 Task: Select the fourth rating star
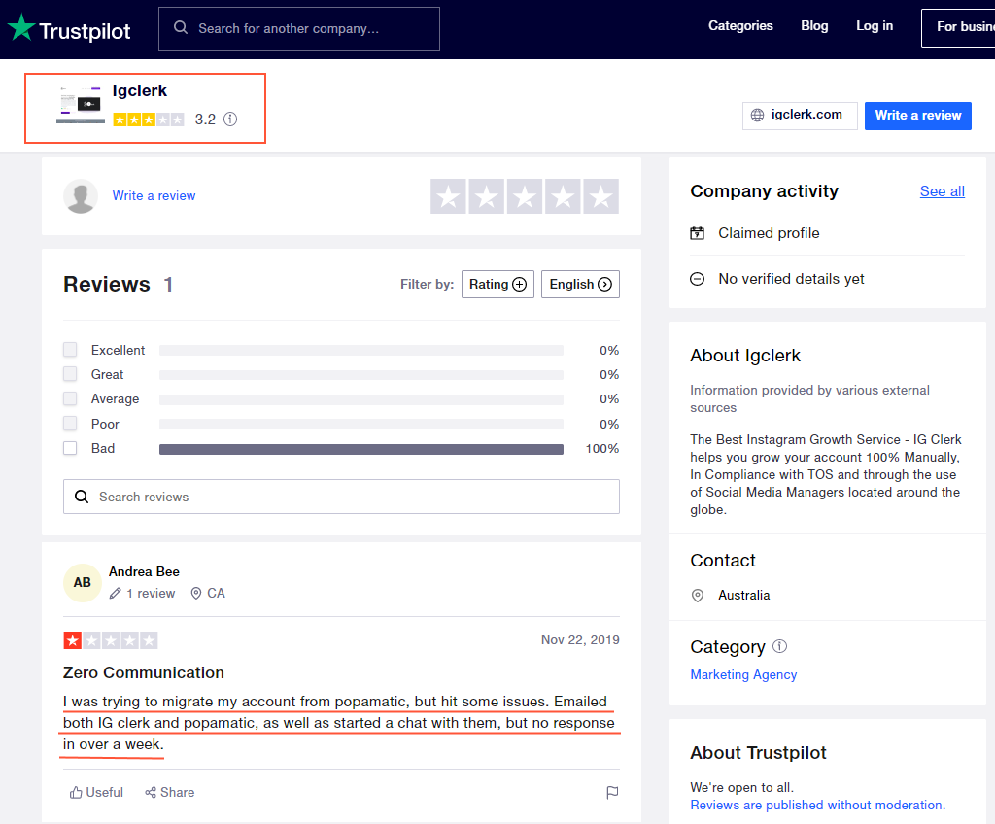coord(563,196)
